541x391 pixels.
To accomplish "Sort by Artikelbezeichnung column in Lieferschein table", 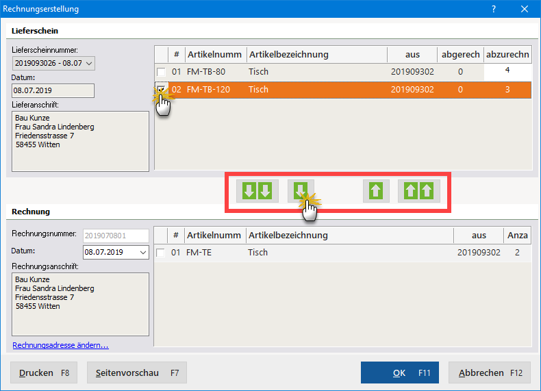I will [316, 55].
